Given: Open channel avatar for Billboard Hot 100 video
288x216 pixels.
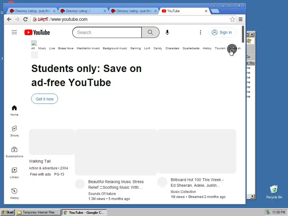Looking at the screenshot, I should pyautogui.click(x=162, y=182).
